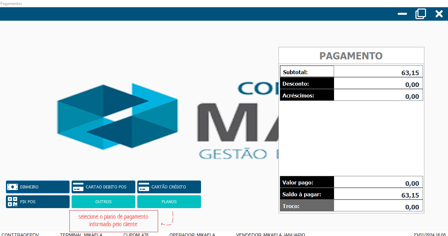Close the Pagamentos window

coord(439,14)
